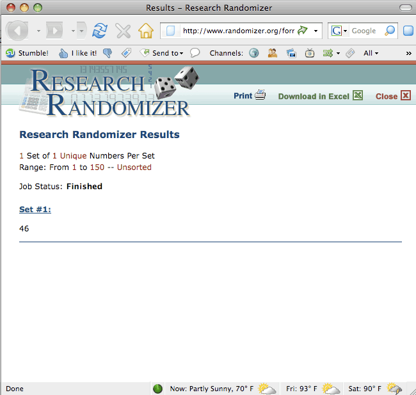Click the Close link on results page
The image size is (416, 395).
point(386,97)
